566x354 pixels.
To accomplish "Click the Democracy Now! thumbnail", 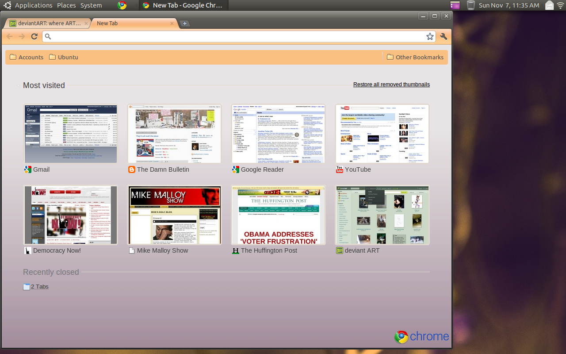I will point(70,215).
